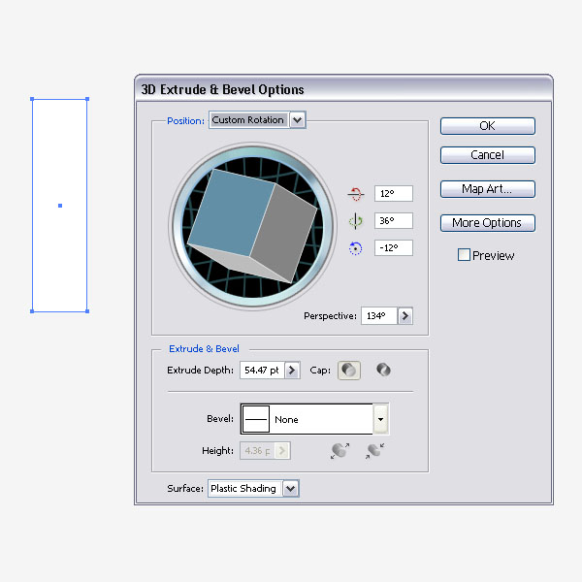Open the Map Art dialog
582x582 pixels.
(x=488, y=189)
